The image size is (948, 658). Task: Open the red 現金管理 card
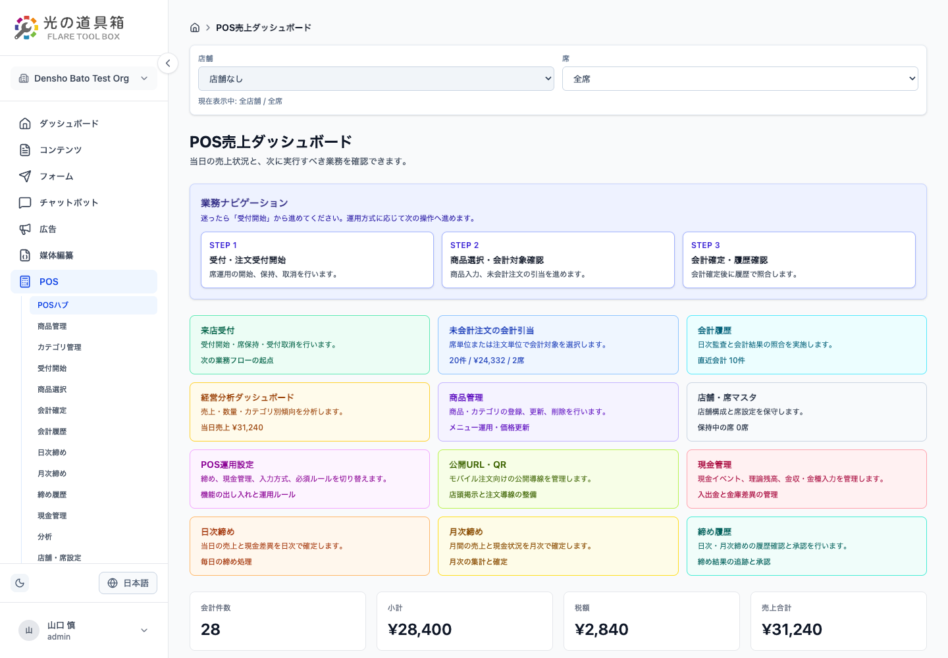pos(806,479)
